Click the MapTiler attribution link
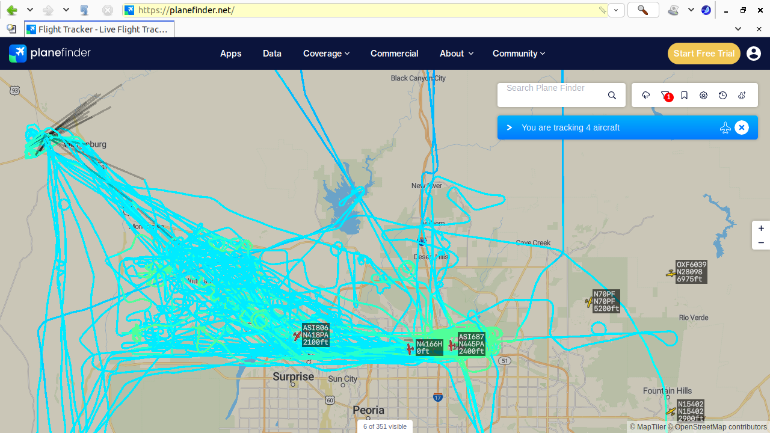 (x=647, y=427)
